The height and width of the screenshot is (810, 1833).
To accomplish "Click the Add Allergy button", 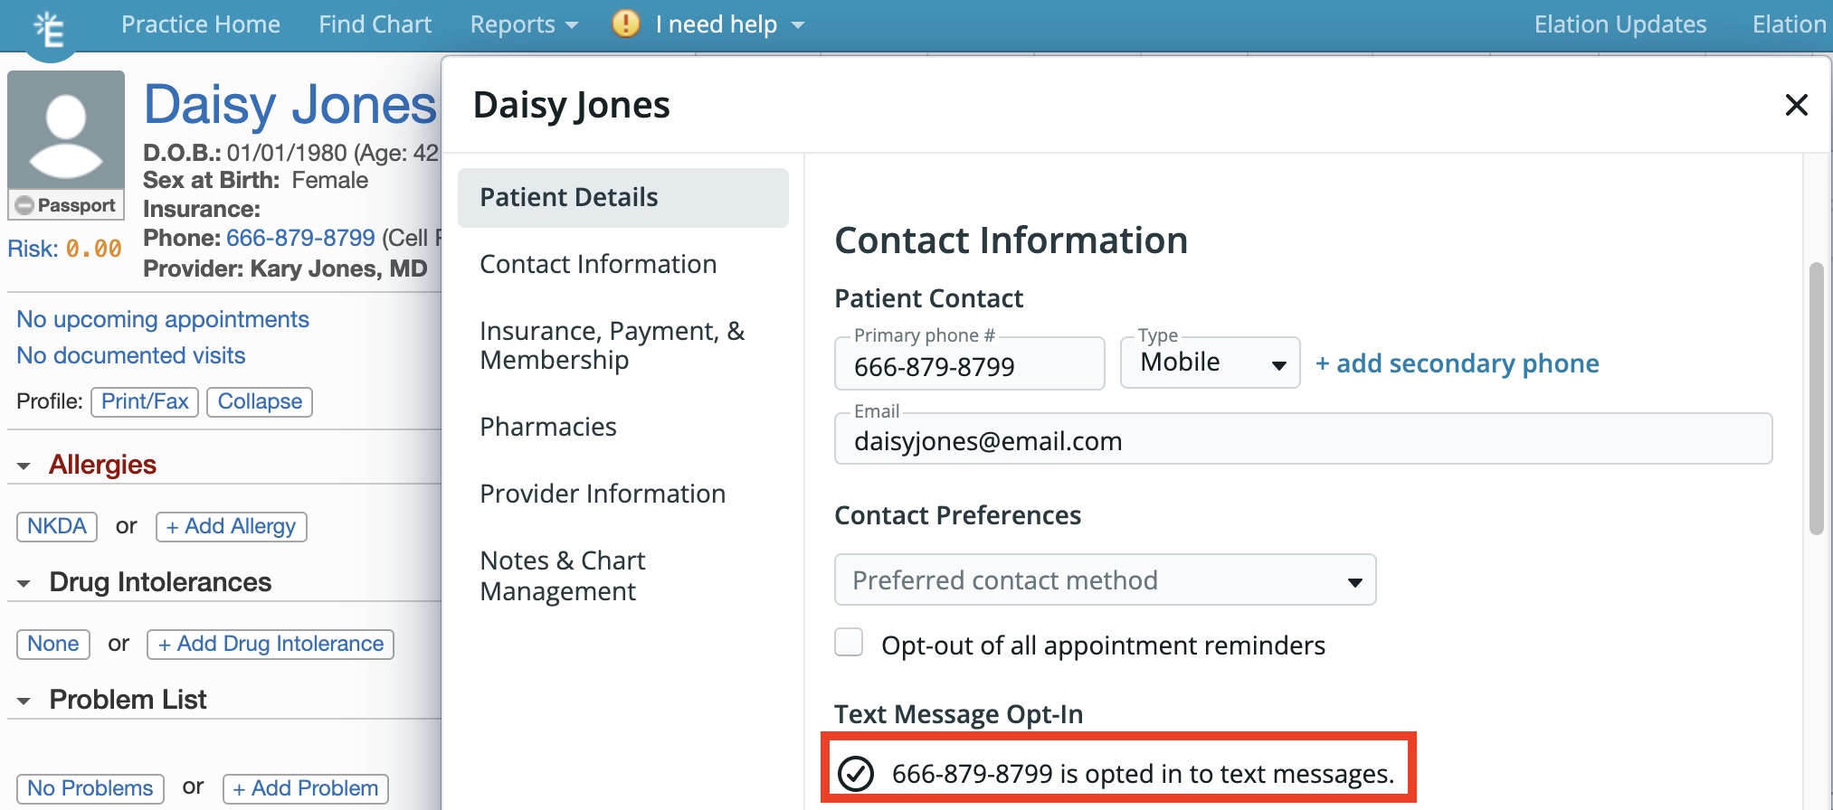I will [x=231, y=526].
